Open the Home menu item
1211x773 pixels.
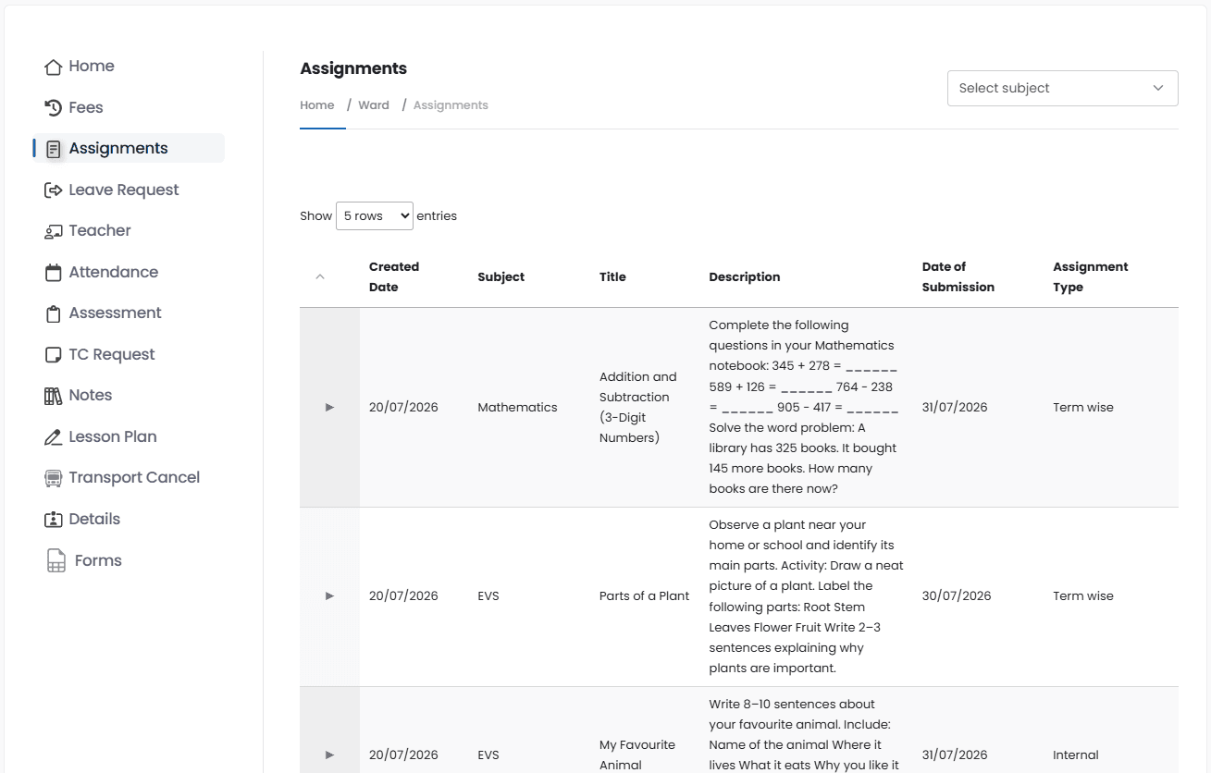[x=92, y=66]
